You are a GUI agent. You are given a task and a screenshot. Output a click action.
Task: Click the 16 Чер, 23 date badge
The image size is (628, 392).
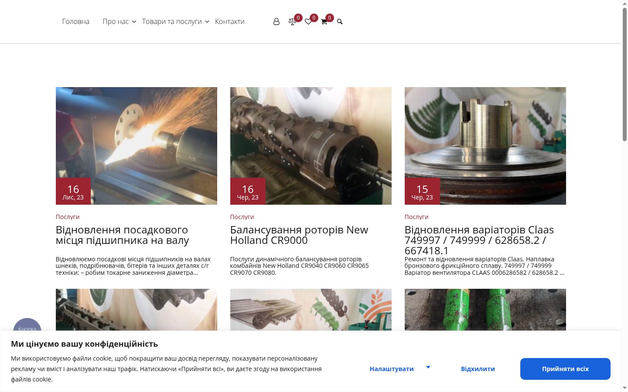click(x=248, y=191)
